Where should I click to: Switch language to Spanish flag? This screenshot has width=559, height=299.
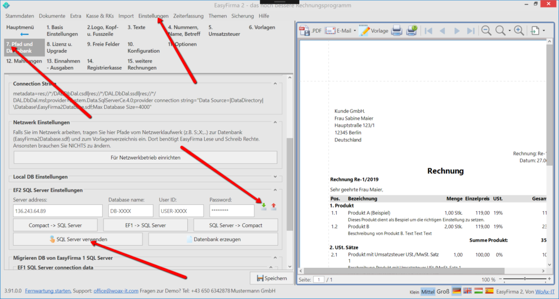(x=490, y=291)
